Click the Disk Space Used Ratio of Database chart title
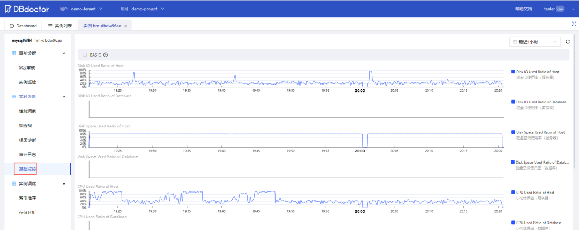 (x=107, y=156)
